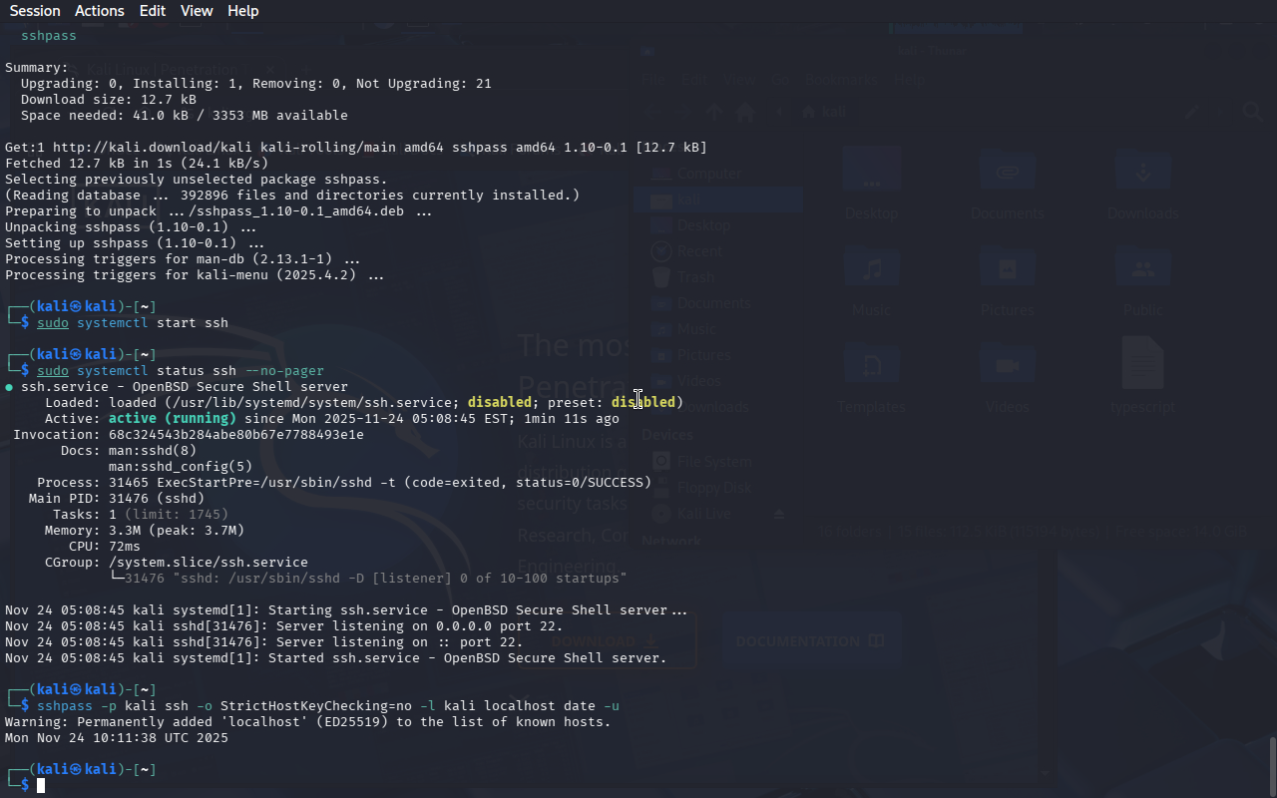This screenshot has height=798, width=1277.
Task: Select the Pictures folder icon in main pane
Action: tap(1007, 269)
